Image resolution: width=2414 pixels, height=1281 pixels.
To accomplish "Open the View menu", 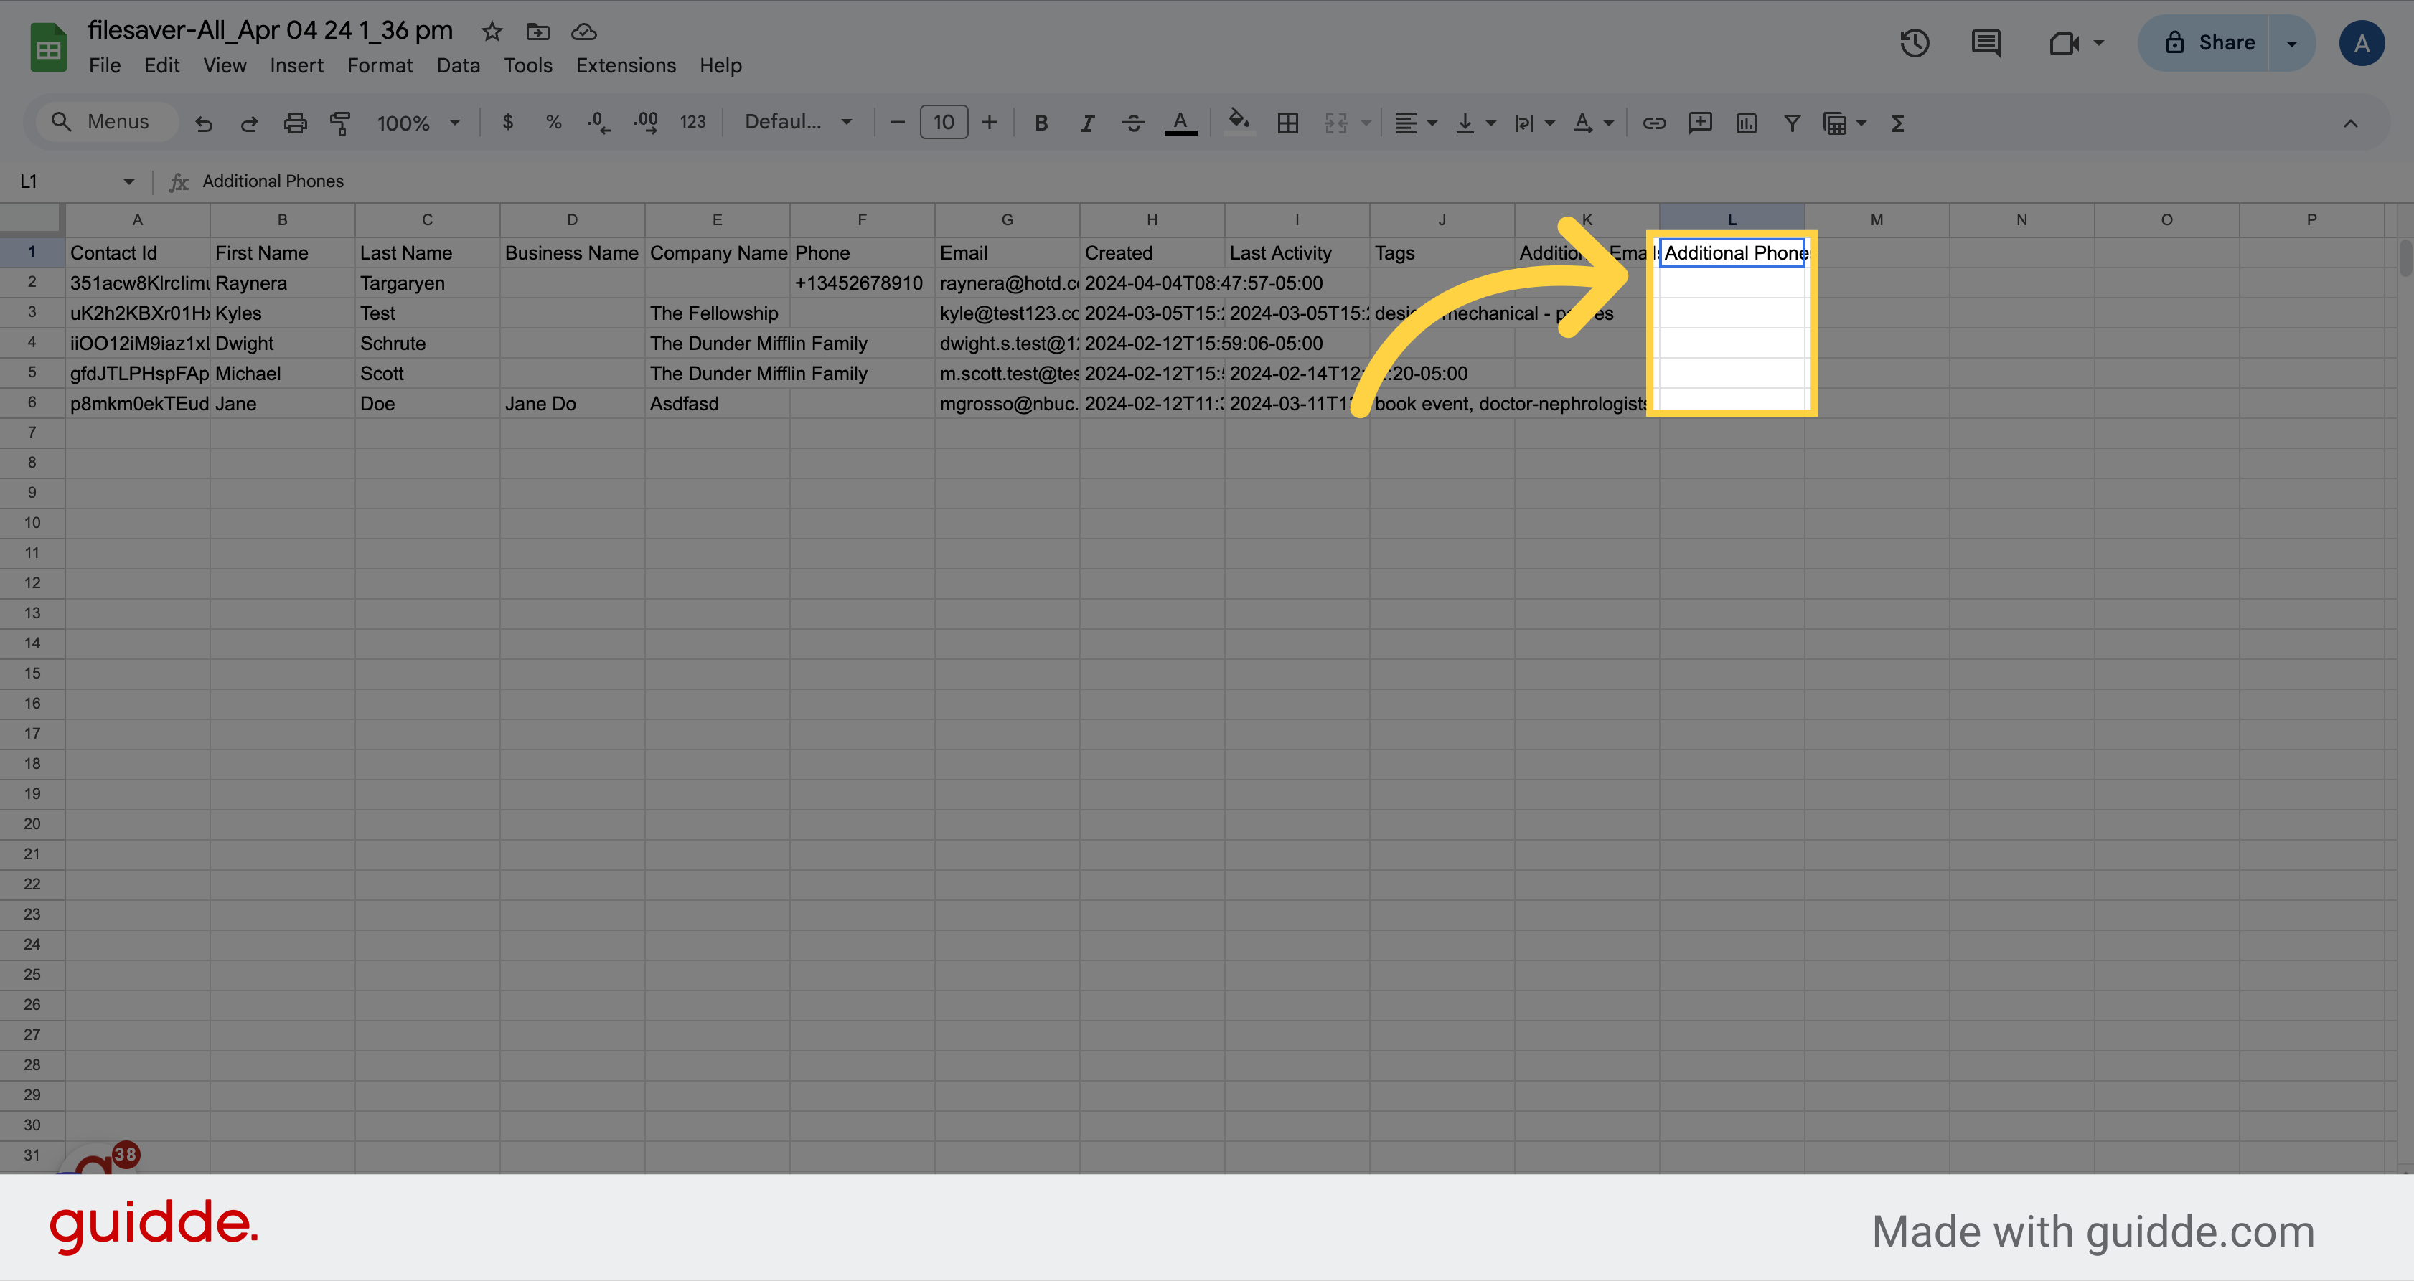I will (225, 65).
